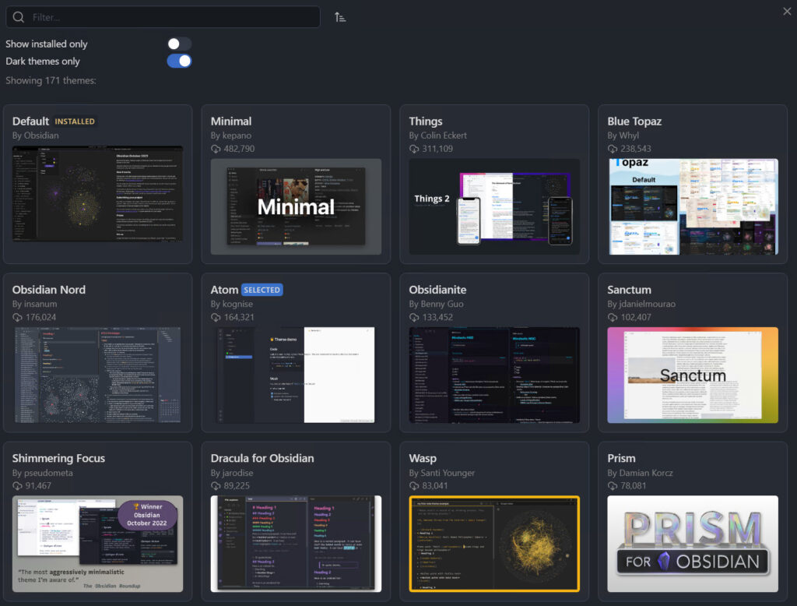This screenshot has width=797, height=606.
Task: Open the Default theme card title
Action: [30, 121]
